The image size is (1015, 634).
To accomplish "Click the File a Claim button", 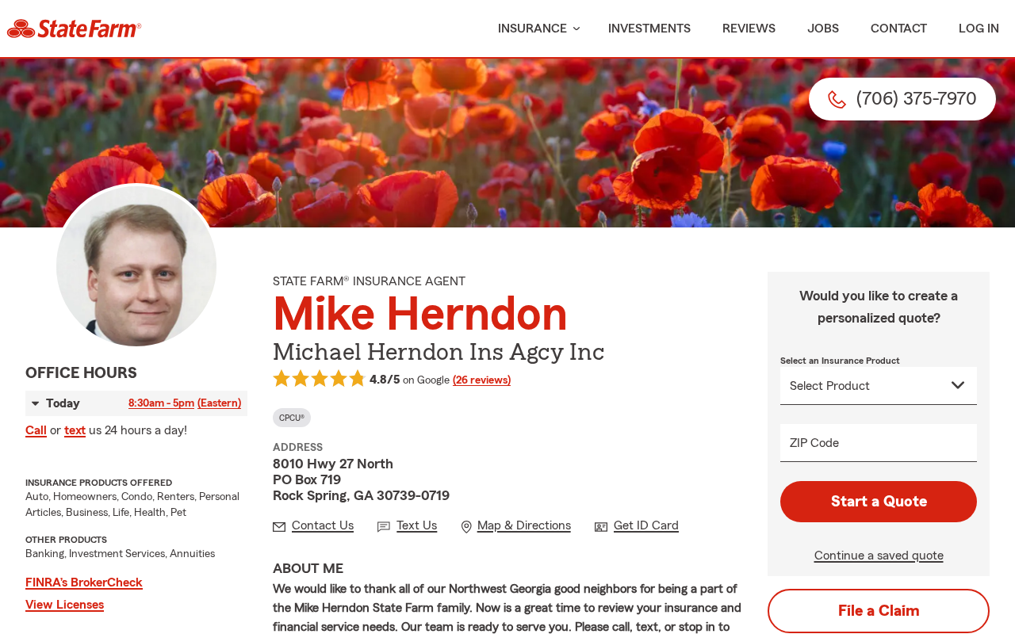I will click(879, 611).
